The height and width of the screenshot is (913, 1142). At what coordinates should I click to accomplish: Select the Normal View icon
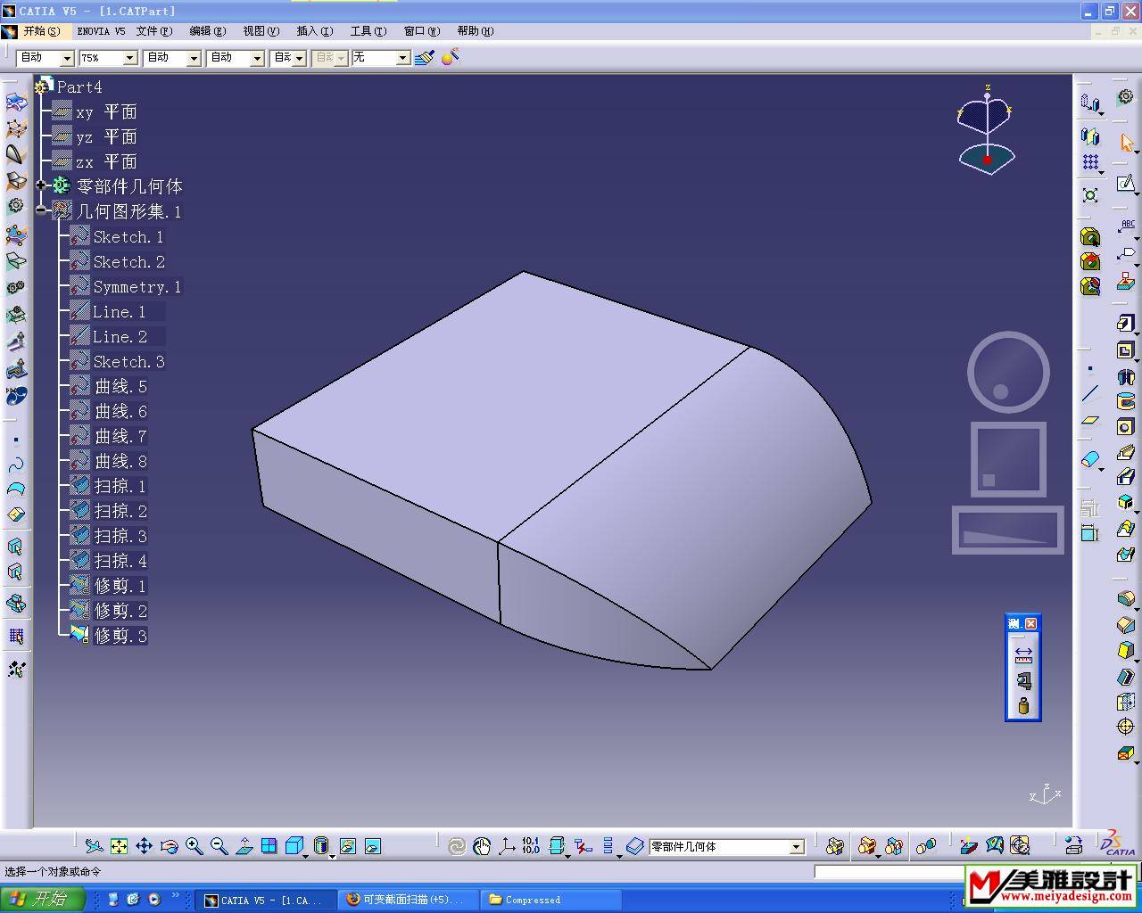[x=244, y=846]
